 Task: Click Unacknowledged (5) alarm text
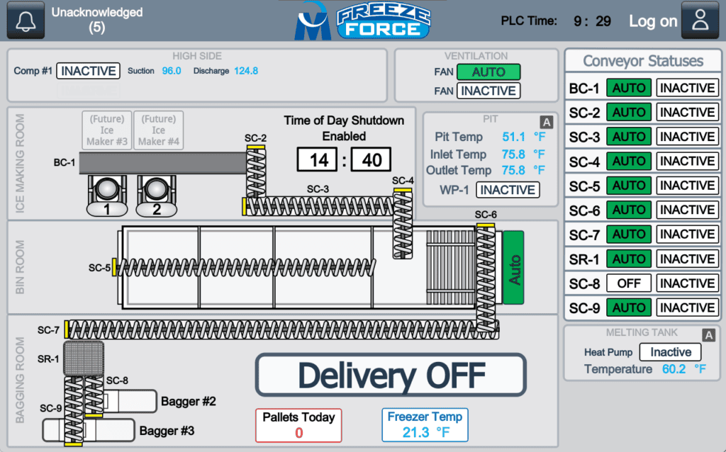point(96,19)
